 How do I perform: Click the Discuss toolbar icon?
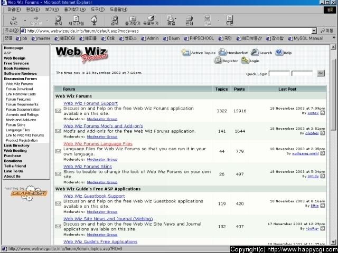pyautogui.click(x=230, y=21)
